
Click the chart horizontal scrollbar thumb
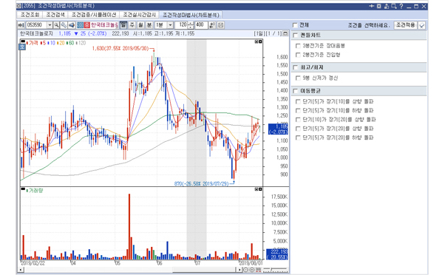tap(205, 270)
